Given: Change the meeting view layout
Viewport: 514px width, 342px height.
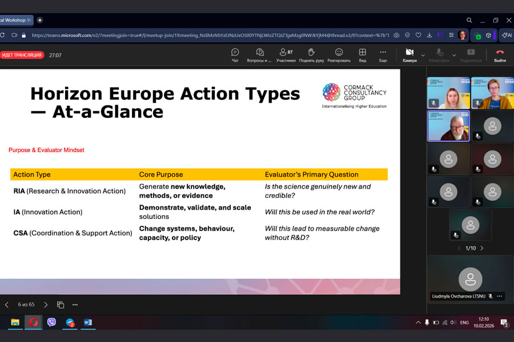Looking at the screenshot, I should pyautogui.click(x=362, y=55).
